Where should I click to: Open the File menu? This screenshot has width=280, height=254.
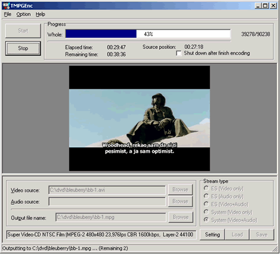coord(8,15)
